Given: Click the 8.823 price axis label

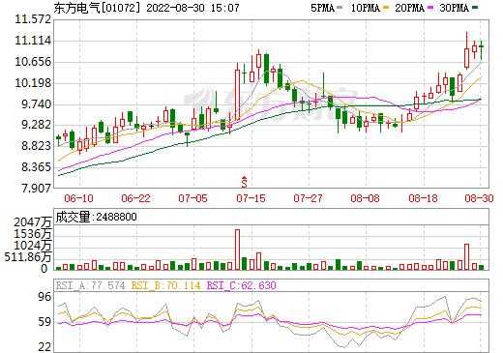Looking at the screenshot, I should point(36,146).
